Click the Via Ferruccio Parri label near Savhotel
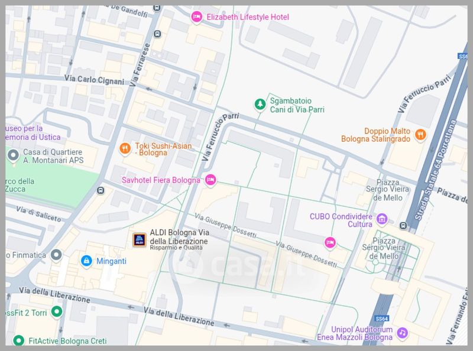Viewport: 473px width, 351px height. click(220, 136)
